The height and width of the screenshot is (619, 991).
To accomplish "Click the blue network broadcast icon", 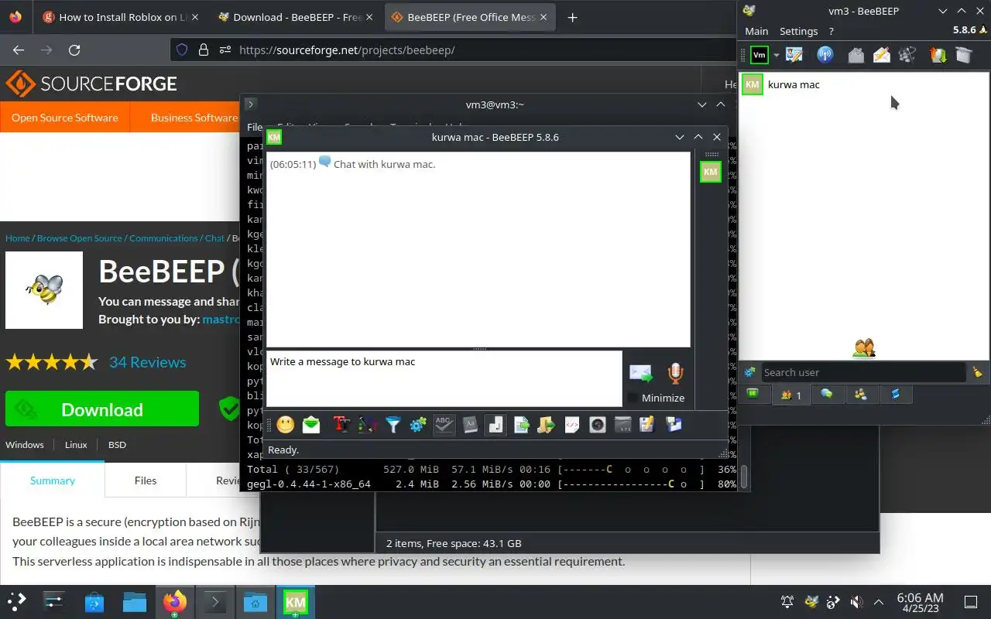I will pyautogui.click(x=825, y=54).
